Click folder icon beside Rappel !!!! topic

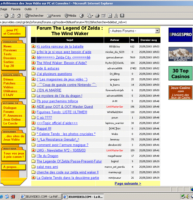pos(33,128)
